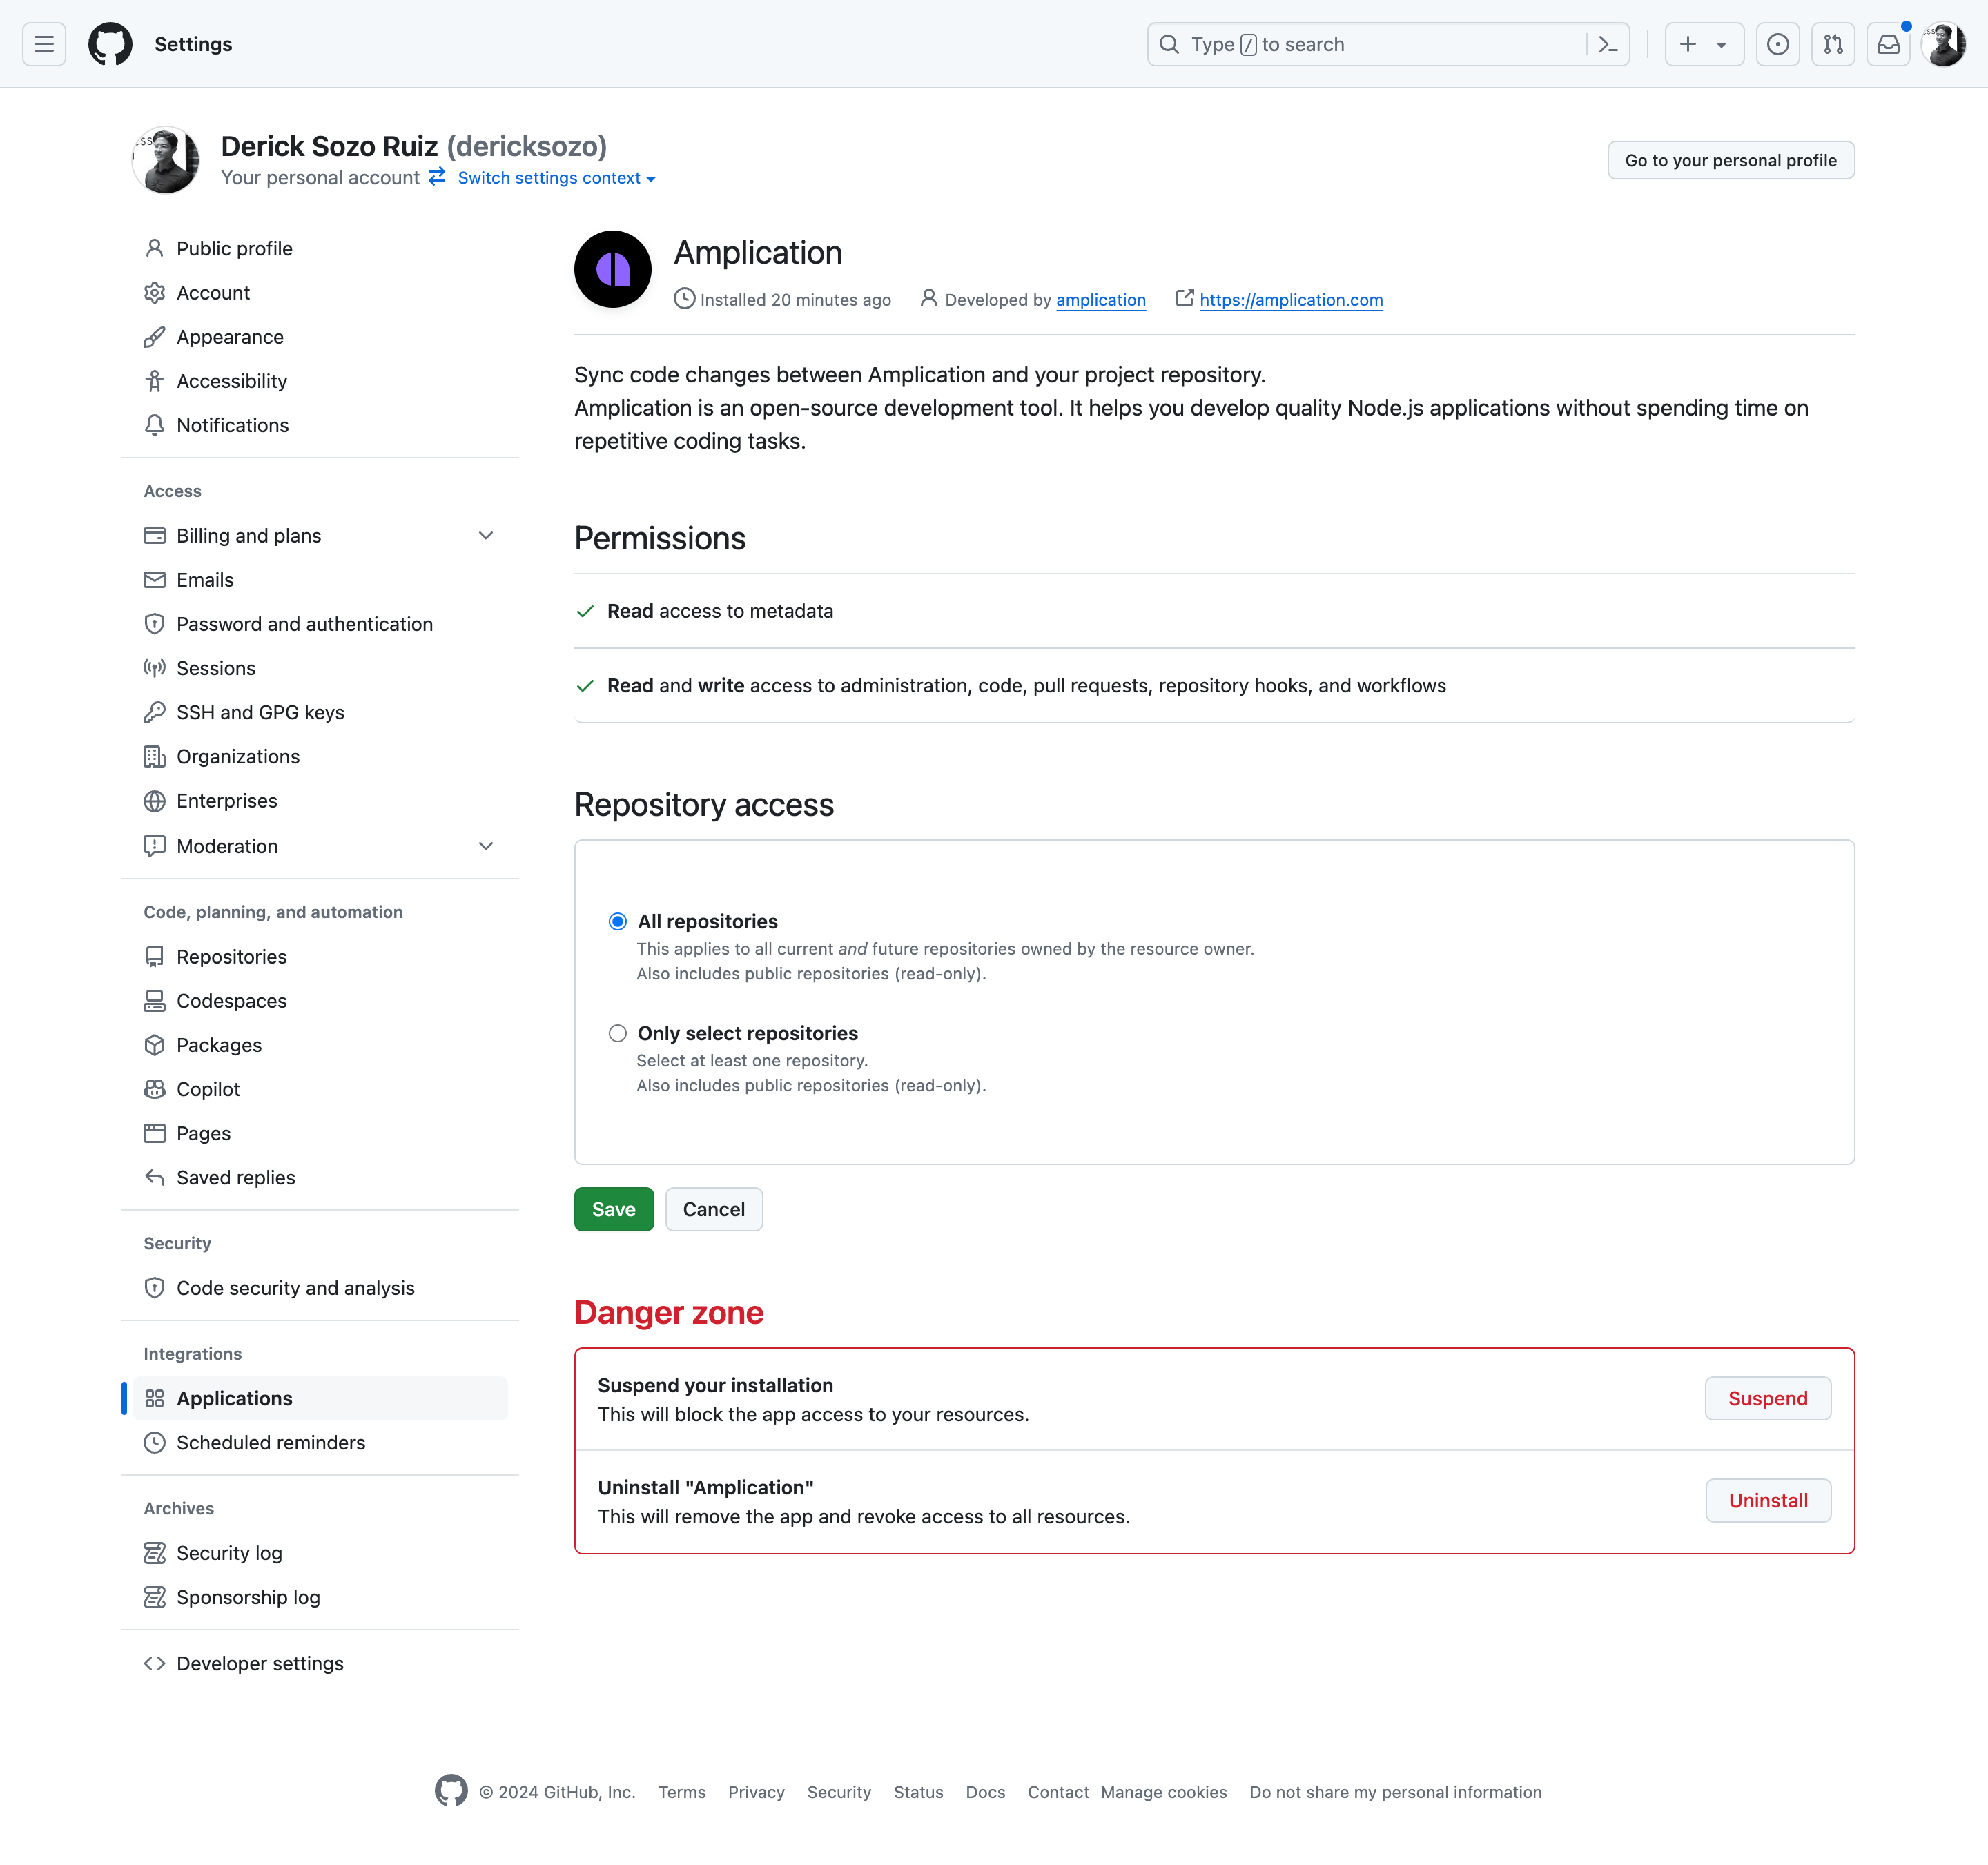
Task: Click the Organizations building icon
Action: tap(154, 757)
